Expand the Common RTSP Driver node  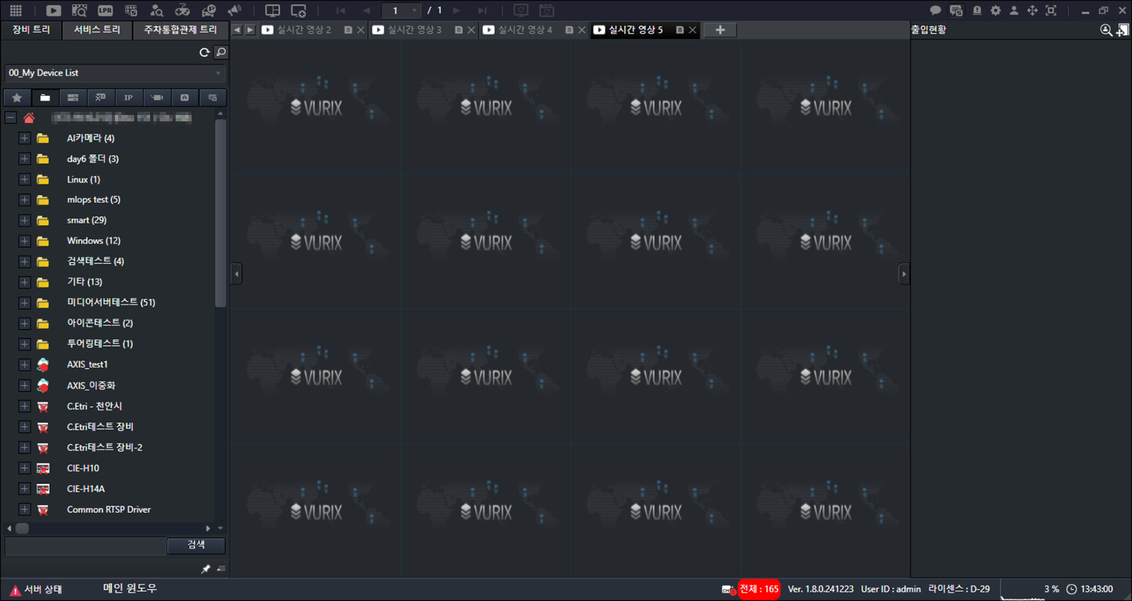(x=24, y=509)
